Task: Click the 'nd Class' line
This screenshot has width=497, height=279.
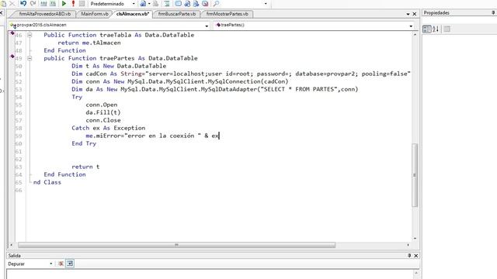Action: tap(47, 182)
